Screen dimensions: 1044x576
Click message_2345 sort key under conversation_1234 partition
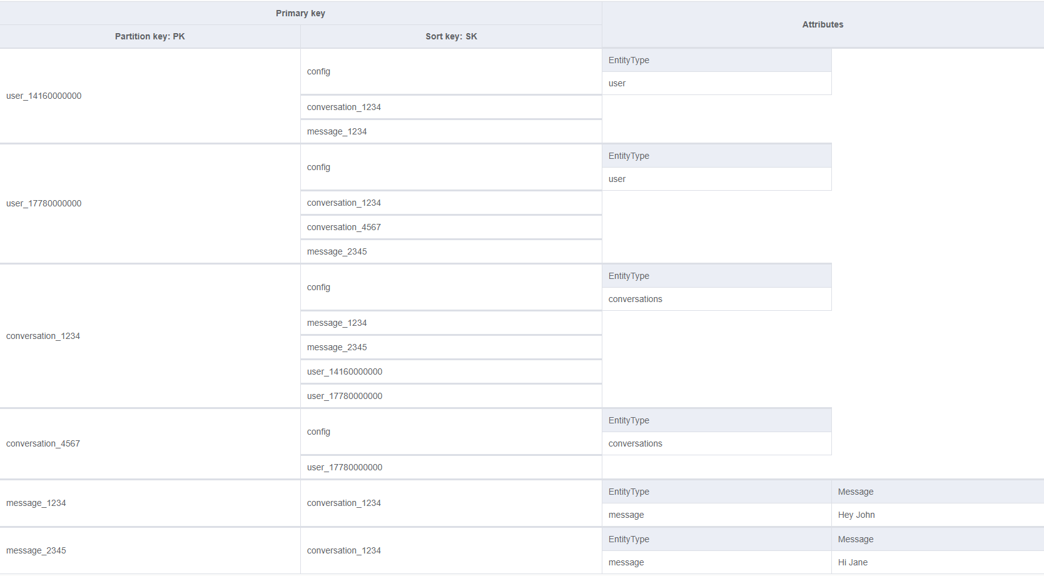tap(451, 347)
